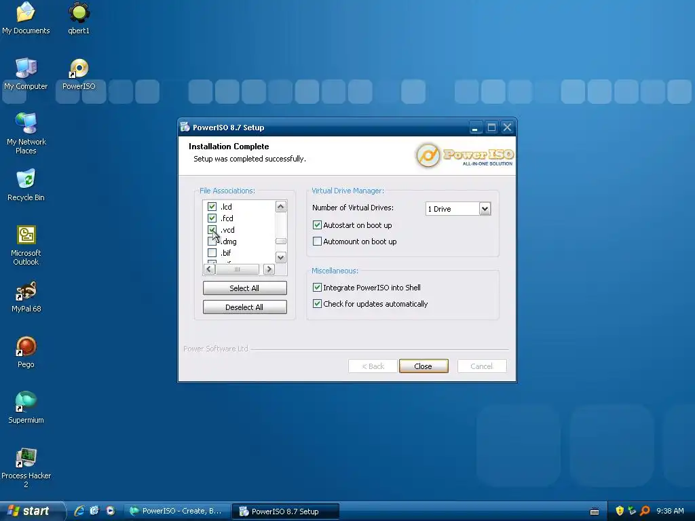Viewport: 695px width, 521px height.
Task: Click Windows Media Player quick launch icon
Action: (111, 511)
